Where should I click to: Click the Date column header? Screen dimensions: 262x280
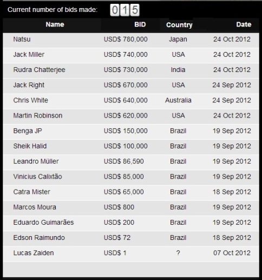click(244, 24)
